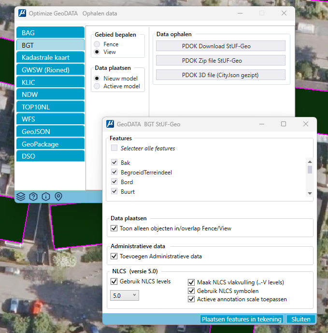Open the TOP10NL tab
328x333 pixels.
click(50, 107)
